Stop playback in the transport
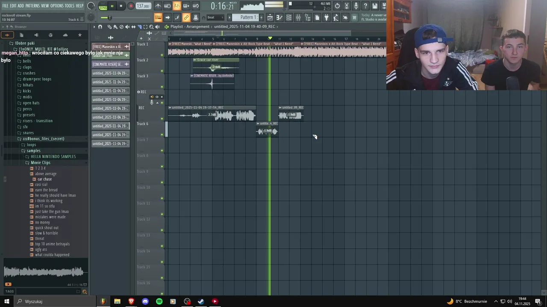The height and width of the screenshot is (307, 547). [x=121, y=6]
